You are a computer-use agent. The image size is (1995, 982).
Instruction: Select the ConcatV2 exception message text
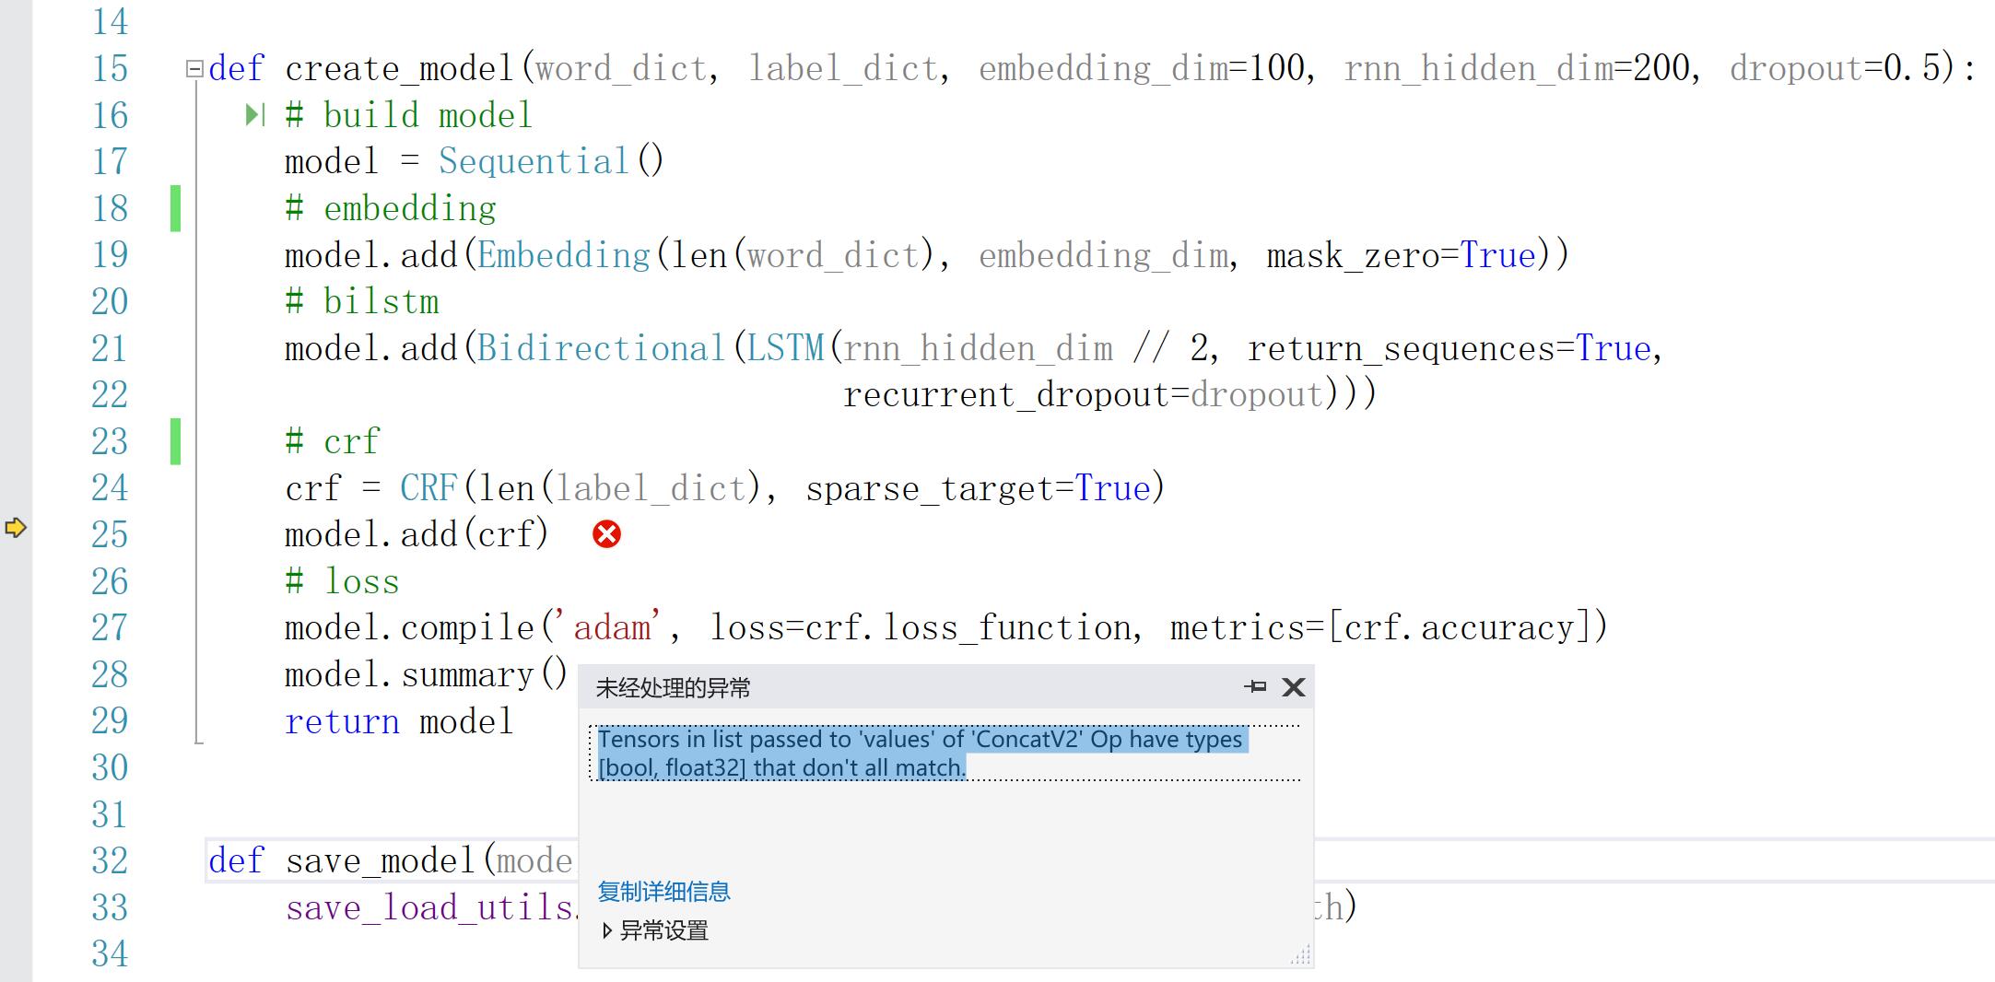pos(922,754)
